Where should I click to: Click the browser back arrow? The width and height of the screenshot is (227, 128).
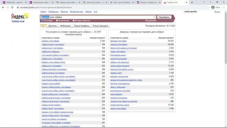[3, 7]
